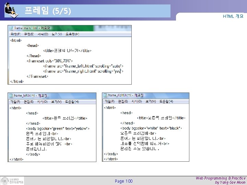Click 들어갑니다. line in frame_left.html
Screen dimensions: 247x185
[36, 149]
